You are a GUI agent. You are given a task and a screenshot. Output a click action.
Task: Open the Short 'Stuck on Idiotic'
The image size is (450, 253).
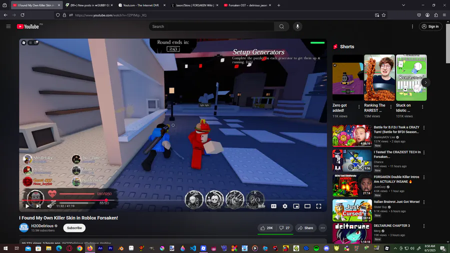click(411, 77)
